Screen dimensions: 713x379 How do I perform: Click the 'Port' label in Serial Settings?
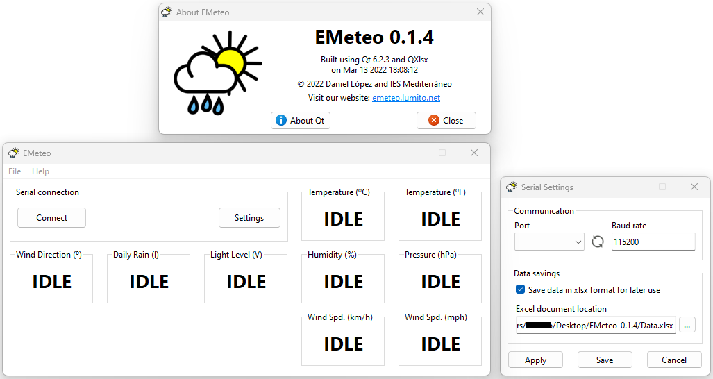[522, 226]
